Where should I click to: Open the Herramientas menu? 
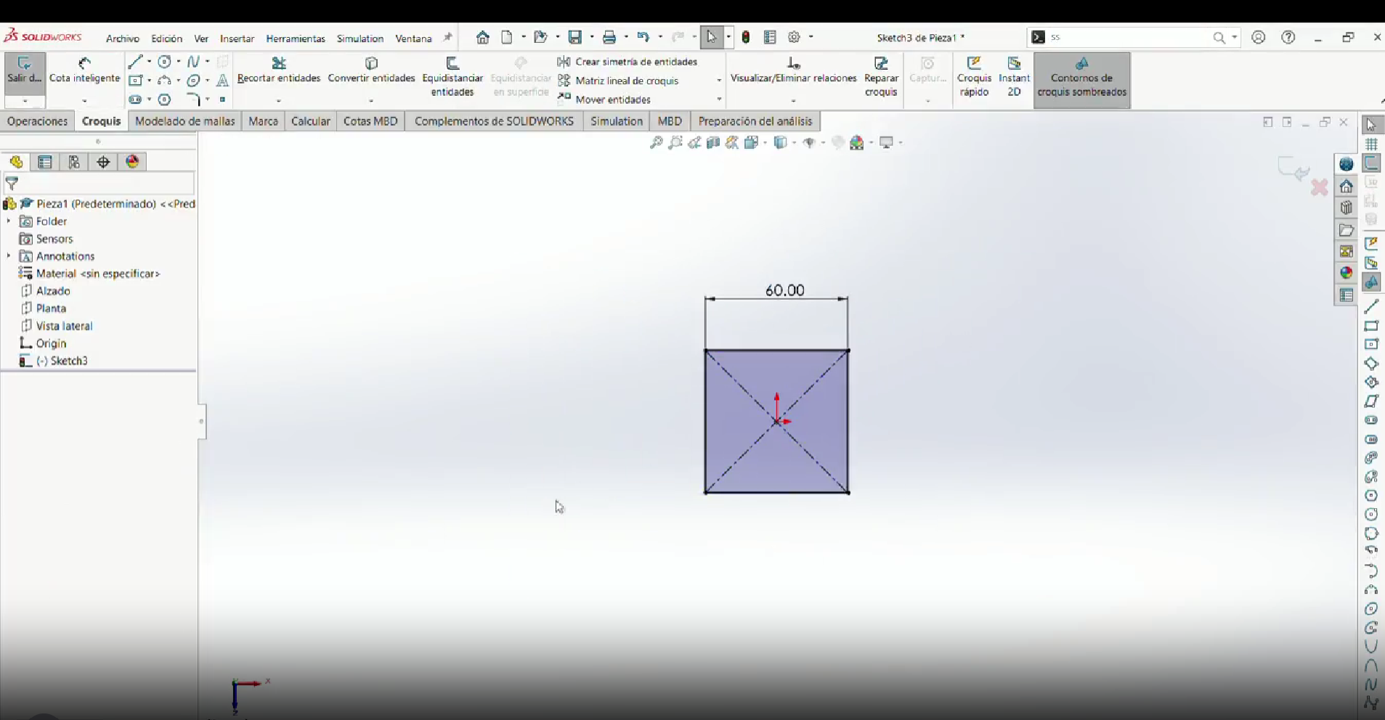296,38
